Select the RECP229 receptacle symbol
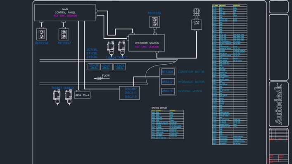This screenshot has height=164, width=292. click(154, 22)
